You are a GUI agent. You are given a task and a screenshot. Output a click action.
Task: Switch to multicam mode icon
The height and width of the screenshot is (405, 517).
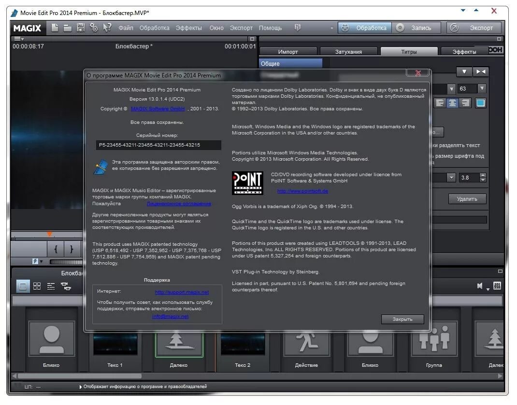66,286
